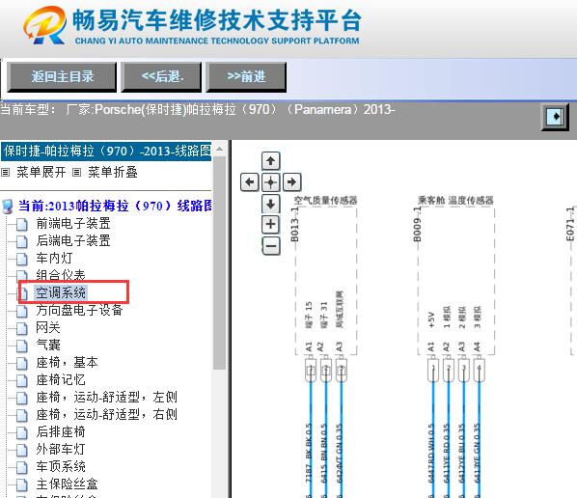Screen dimensions: 577x498
Task: Click the center diagram crosshair icon
Action: tap(270, 181)
